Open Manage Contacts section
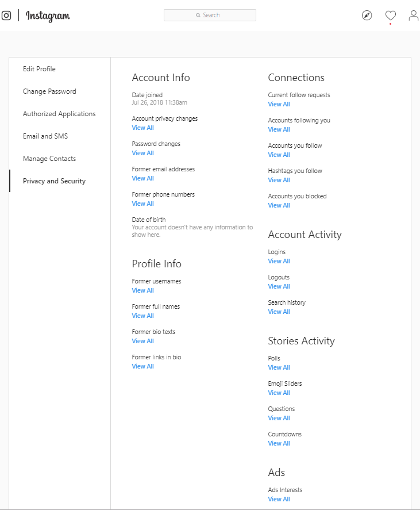This screenshot has height=518, width=420. tap(49, 159)
